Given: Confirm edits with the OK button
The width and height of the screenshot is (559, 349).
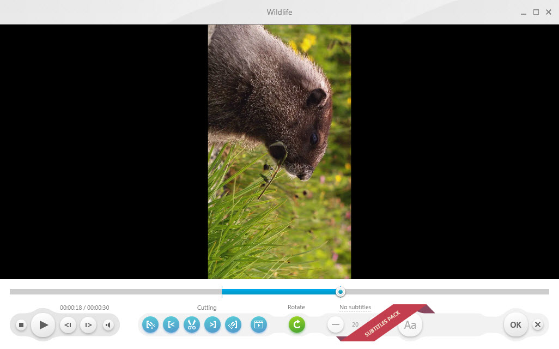Looking at the screenshot, I should [x=515, y=325].
